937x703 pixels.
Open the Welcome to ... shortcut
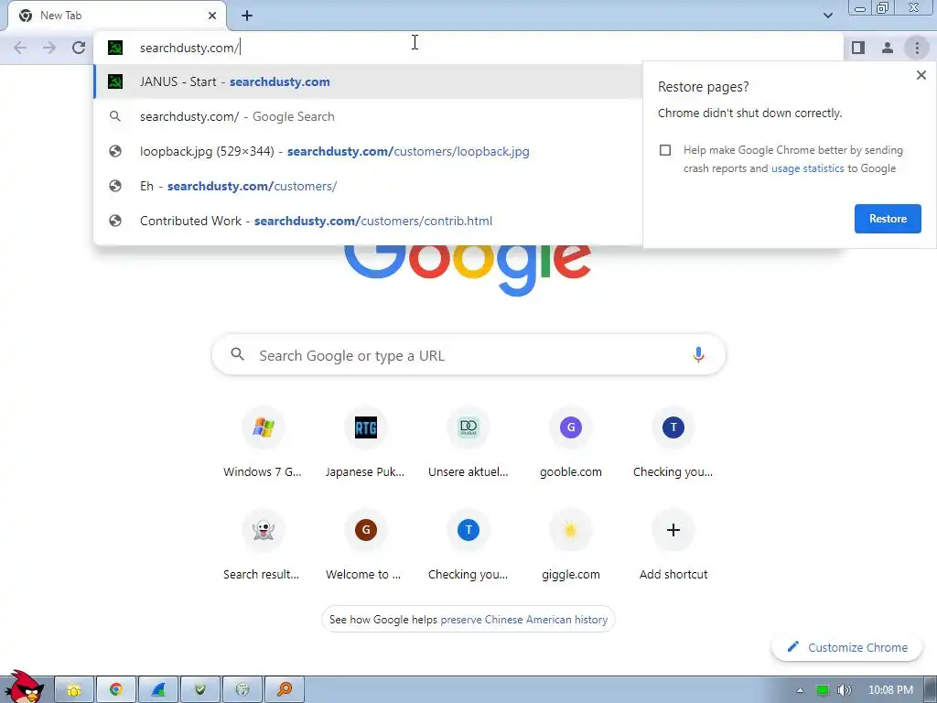(x=366, y=546)
